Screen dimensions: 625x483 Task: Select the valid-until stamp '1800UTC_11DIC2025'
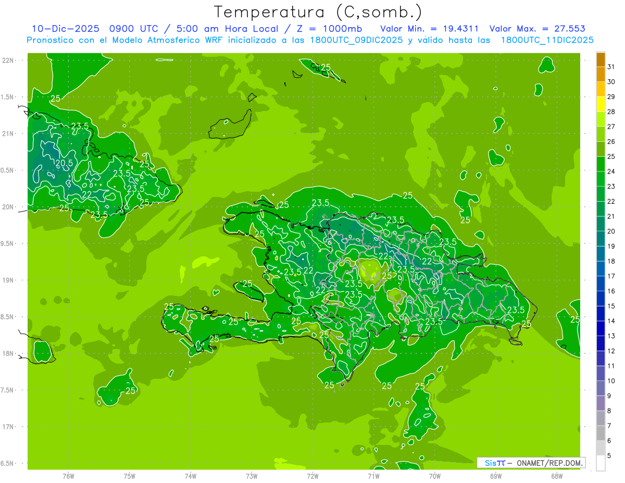tap(547, 40)
